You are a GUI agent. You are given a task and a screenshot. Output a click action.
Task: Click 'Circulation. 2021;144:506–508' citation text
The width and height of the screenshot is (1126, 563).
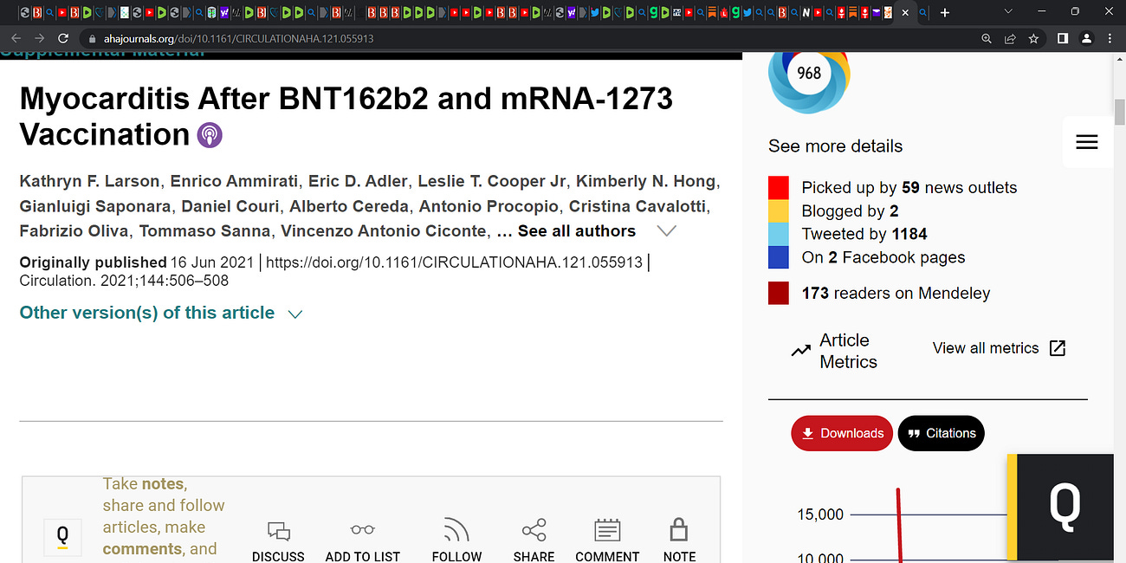pyautogui.click(x=124, y=281)
